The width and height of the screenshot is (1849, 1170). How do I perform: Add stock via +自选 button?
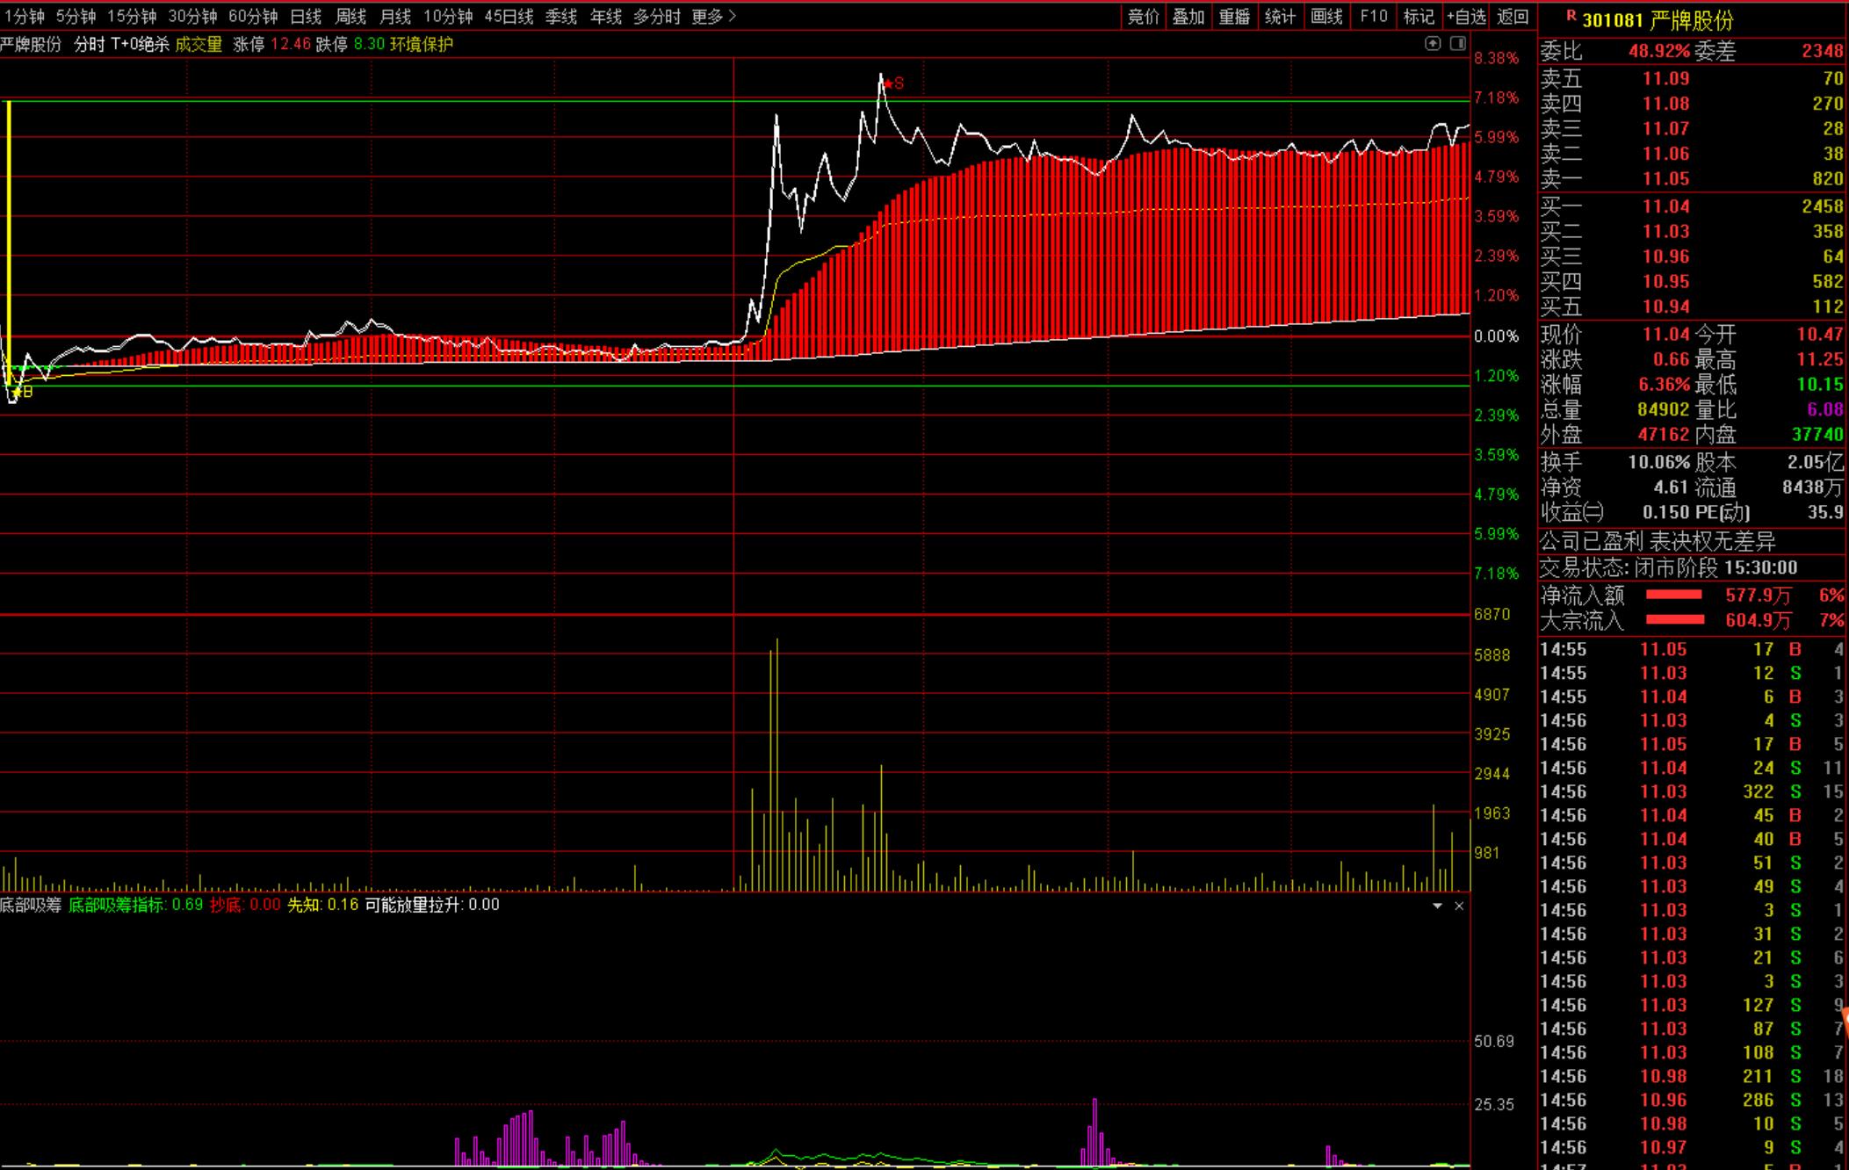(x=1466, y=17)
